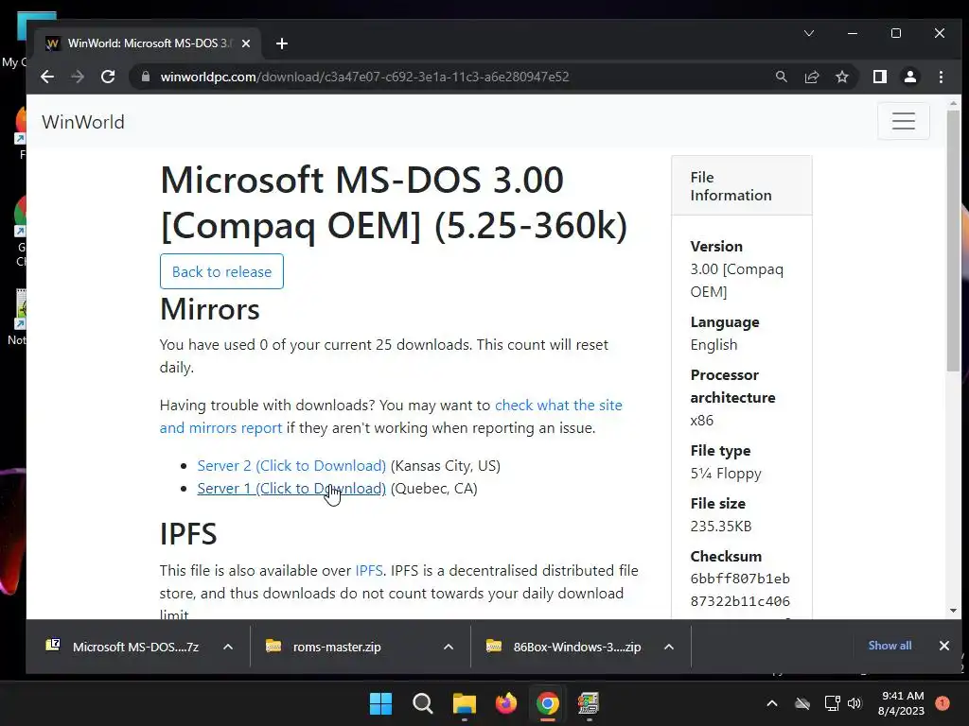Show hidden system tray icons
Image resolution: width=969 pixels, height=726 pixels.
(x=772, y=703)
